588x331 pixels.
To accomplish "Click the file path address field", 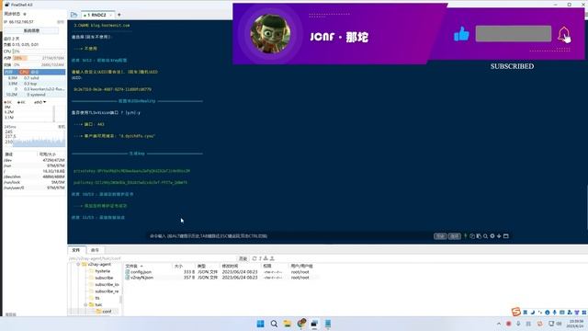I will 152,258.
